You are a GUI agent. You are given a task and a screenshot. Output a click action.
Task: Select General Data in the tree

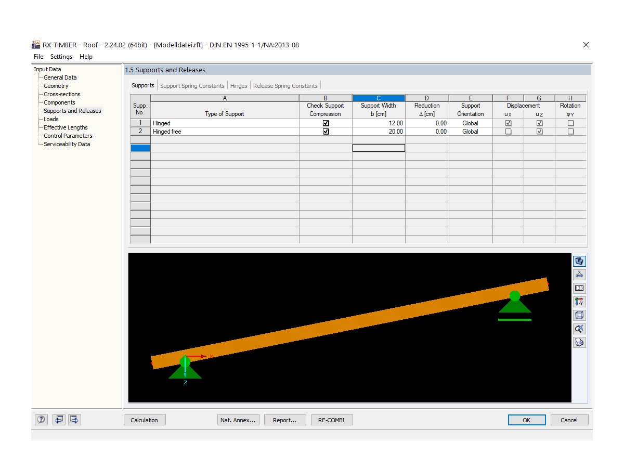60,77
